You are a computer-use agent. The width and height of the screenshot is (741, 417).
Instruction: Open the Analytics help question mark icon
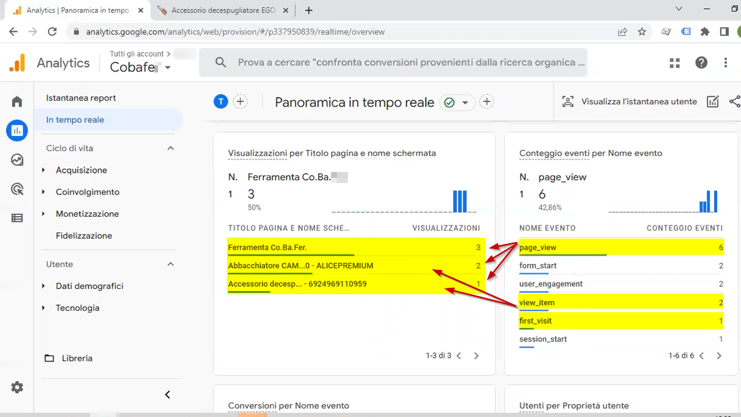[701, 63]
